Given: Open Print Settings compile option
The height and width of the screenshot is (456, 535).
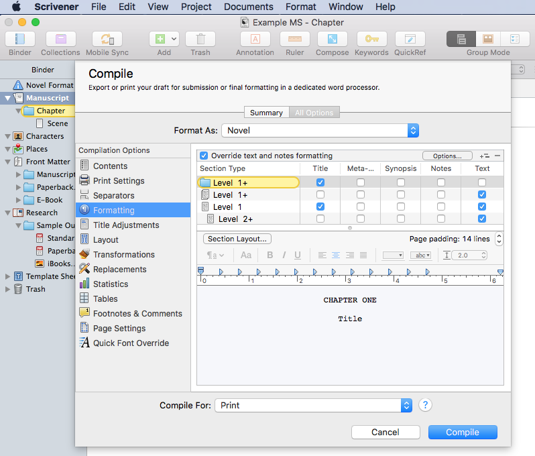Looking at the screenshot, I should coord(133,180).
